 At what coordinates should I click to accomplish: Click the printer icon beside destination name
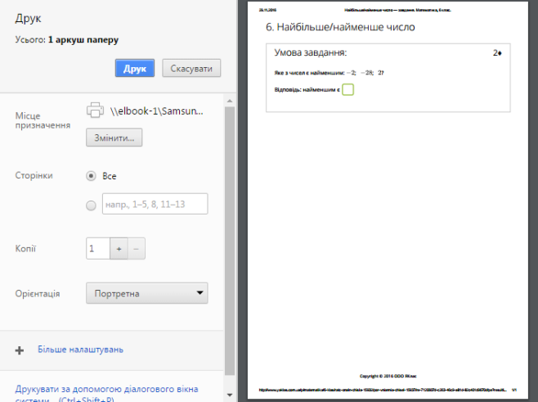click(x=96, y=111)
